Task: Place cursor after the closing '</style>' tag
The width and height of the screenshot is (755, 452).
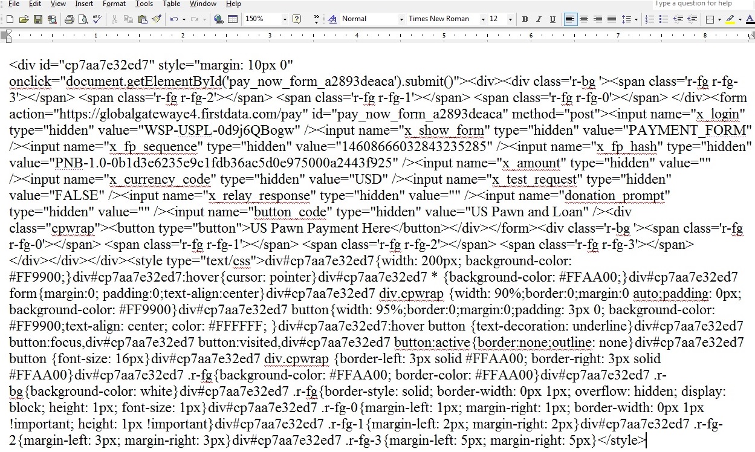Action: 647,440
